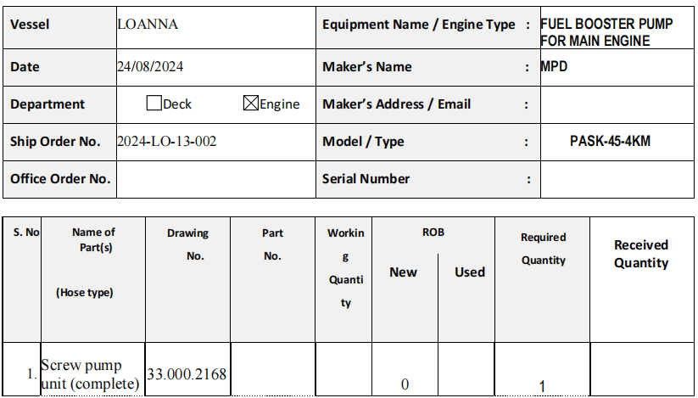
Task: Select the Fuel Booster Pump equipment name text
Action: coord(606,32)
